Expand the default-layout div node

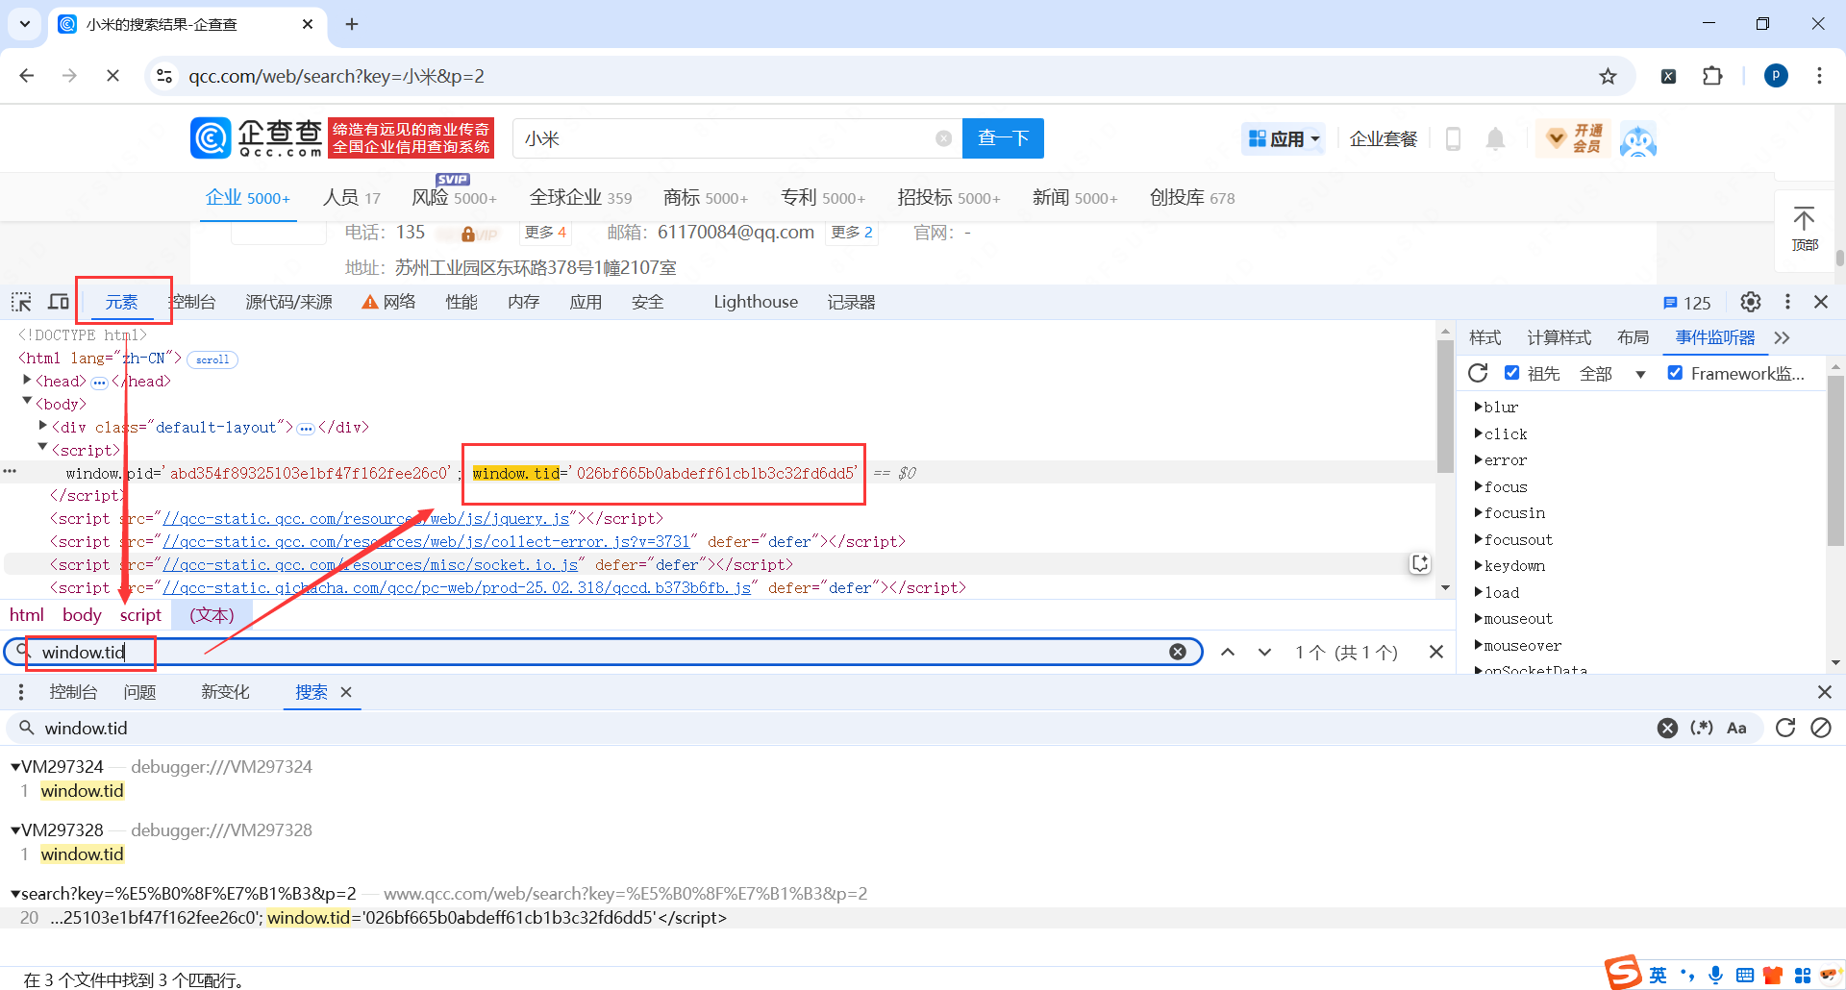tap(43, 426)
